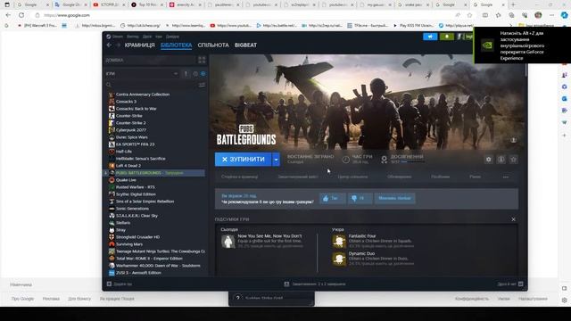The width and height of the screenshot is (571, 321).
Task: Open a new browser tab with plus button
Action: coord(513,4)
